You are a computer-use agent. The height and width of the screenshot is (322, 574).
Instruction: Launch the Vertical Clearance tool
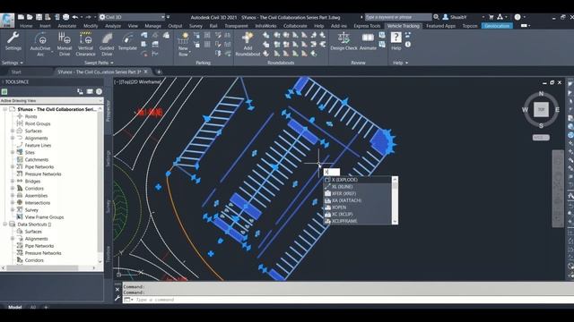click(85, 44)
